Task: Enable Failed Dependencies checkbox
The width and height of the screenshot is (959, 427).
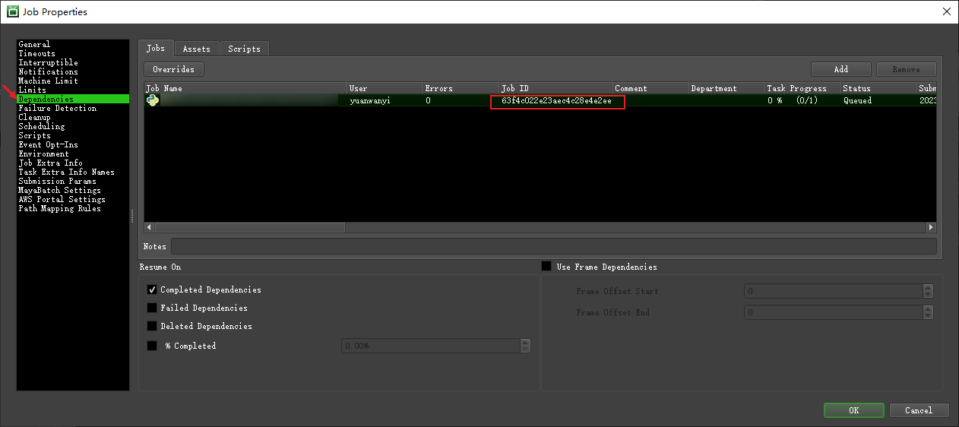Action: pos(152,308)
